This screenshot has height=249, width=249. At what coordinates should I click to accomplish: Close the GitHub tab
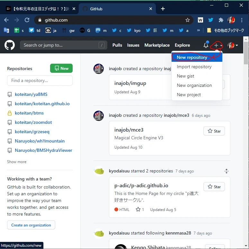[x=151, y=9]
